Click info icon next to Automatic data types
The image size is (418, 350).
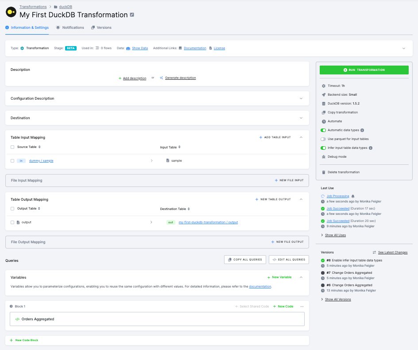(x=362, y=130)
